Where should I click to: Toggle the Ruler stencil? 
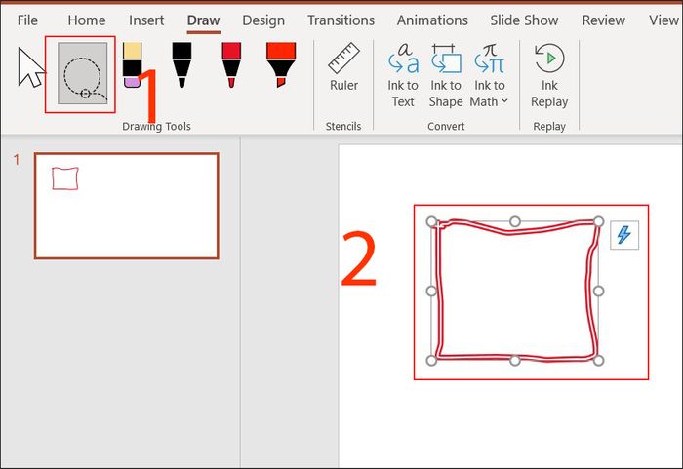[343, 67]
